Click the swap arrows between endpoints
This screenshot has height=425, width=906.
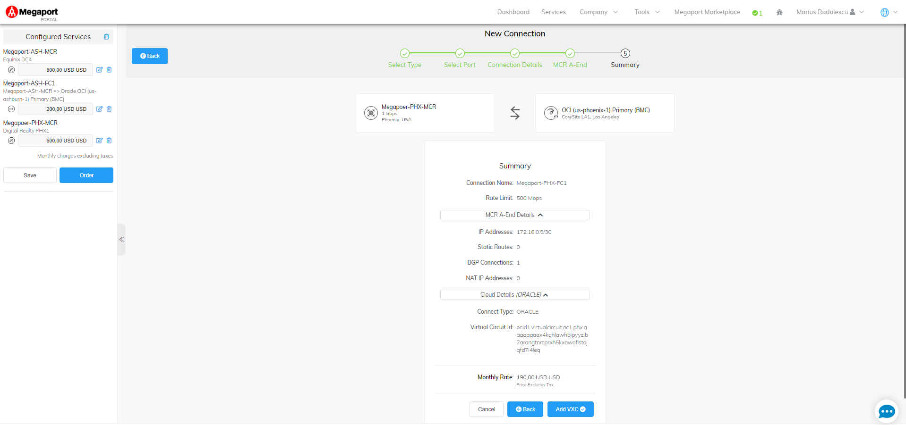(515, 113)
